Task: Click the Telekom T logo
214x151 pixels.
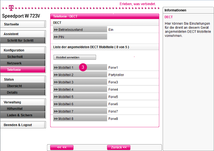Action: (11, 8)
